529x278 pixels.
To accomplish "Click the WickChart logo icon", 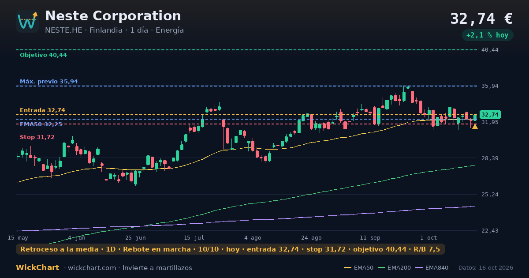I will [27, 21].
